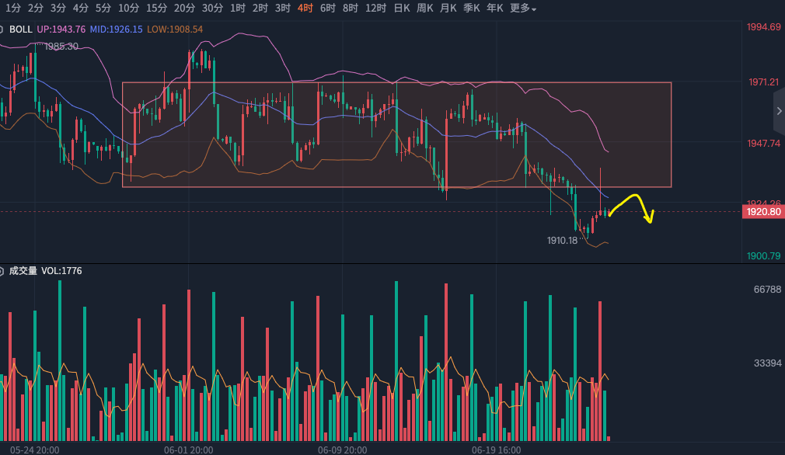Click the BOLL indicator label

tap(21, 30)
